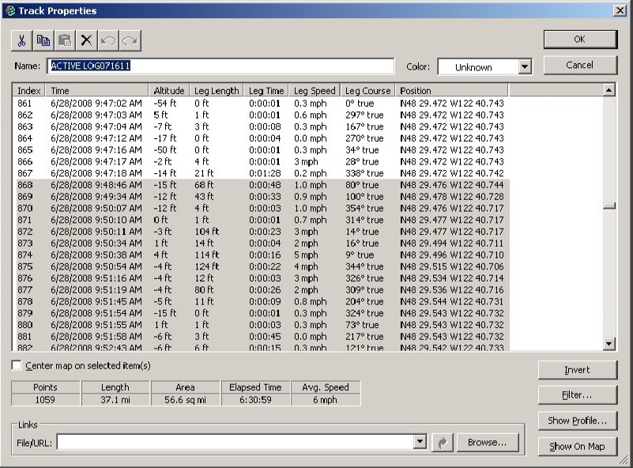Sort by the Leg Course column header
The width and height of the screenshot is (633, 468).
tap(367, 90)
